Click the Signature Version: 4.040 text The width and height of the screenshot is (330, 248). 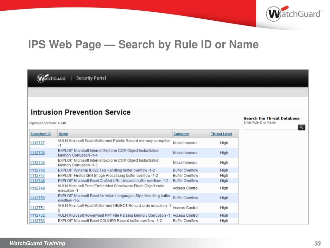click(x=48, y=123)
